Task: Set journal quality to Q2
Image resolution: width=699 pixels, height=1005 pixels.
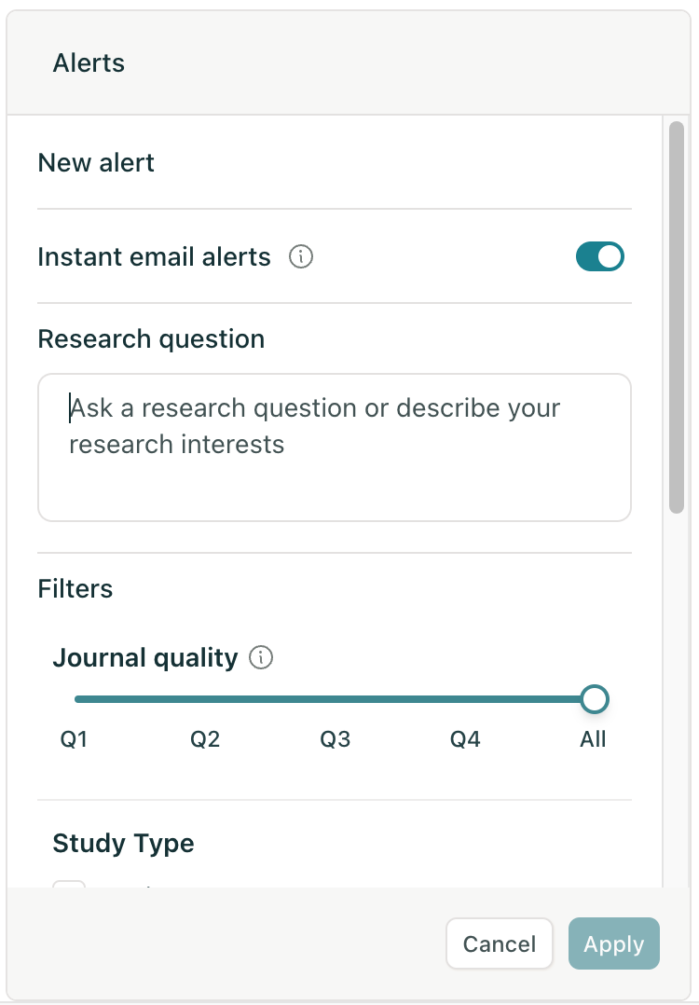Action: pyautogui.click(x=205, y=739)
